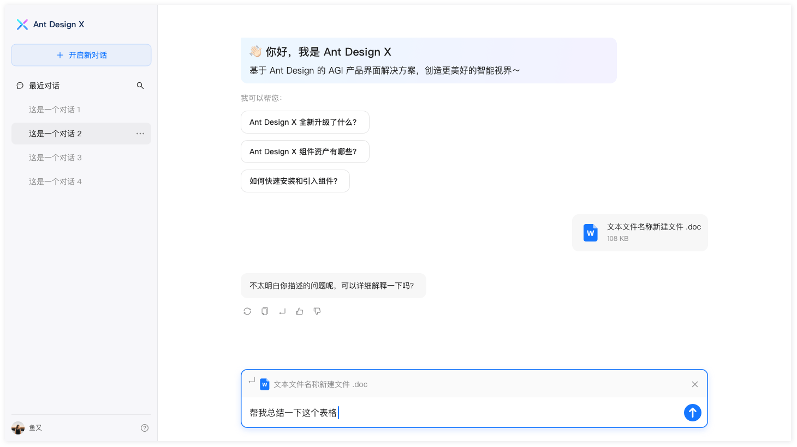The width and height of the screenshot is (797, 447).
Task: Click the welcome subtitle about AGI 产品界面解决方案
Action: coord(385,70)
